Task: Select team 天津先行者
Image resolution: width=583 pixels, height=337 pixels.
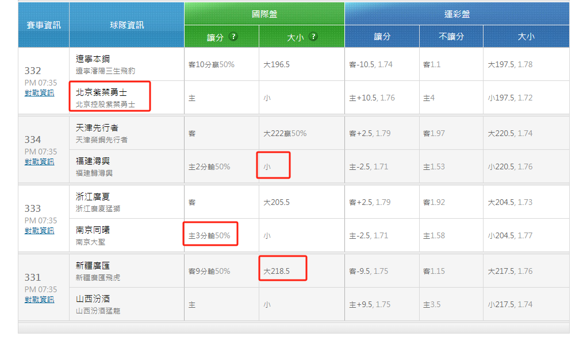Action: (97, 127)
